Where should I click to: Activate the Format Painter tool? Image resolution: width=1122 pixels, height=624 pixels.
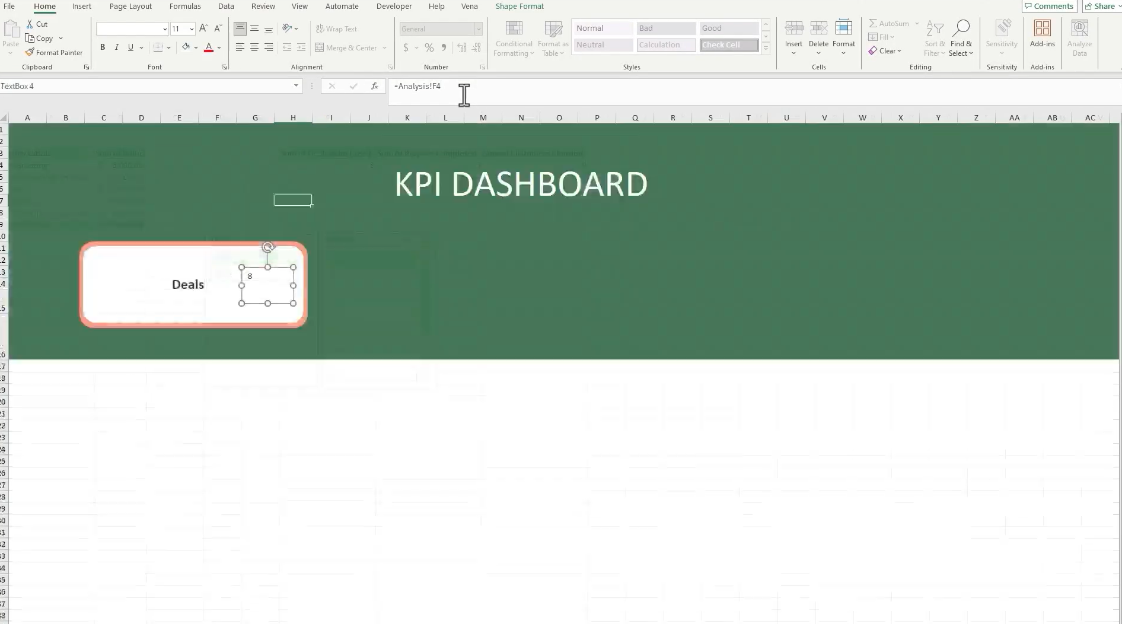(x=54, y=52)
